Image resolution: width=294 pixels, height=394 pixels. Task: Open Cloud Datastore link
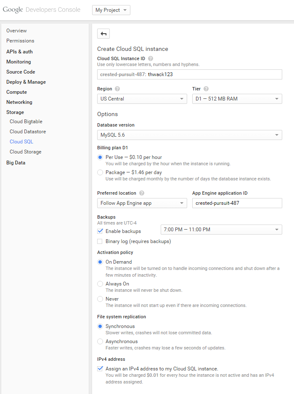pyautogui.click(x=28, y=132)
